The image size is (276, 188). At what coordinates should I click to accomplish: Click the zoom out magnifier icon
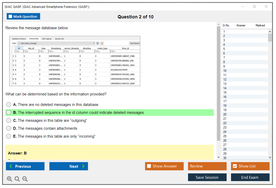coord(25,179)
